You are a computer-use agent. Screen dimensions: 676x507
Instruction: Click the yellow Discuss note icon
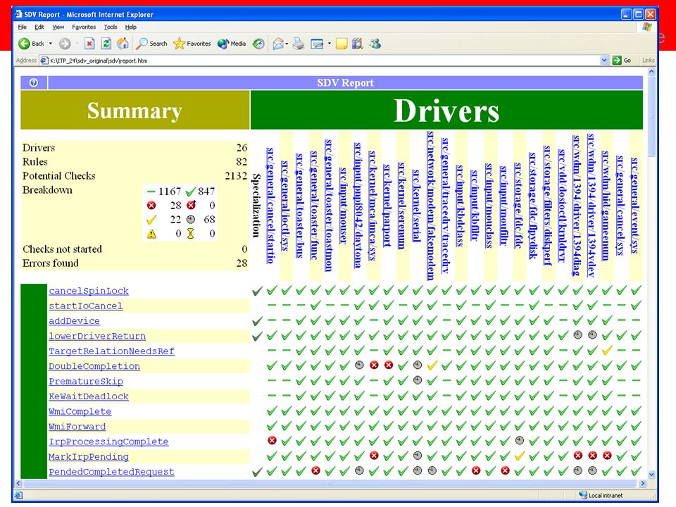point(342,44)
